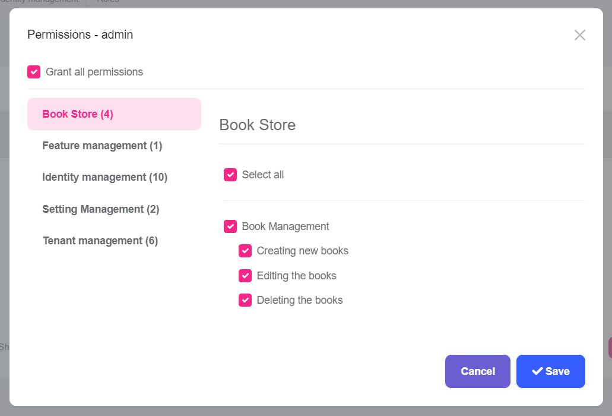Toggle the Creating new books permission
The width and height of the screenshot is (612, 416).
click(245, 251)
